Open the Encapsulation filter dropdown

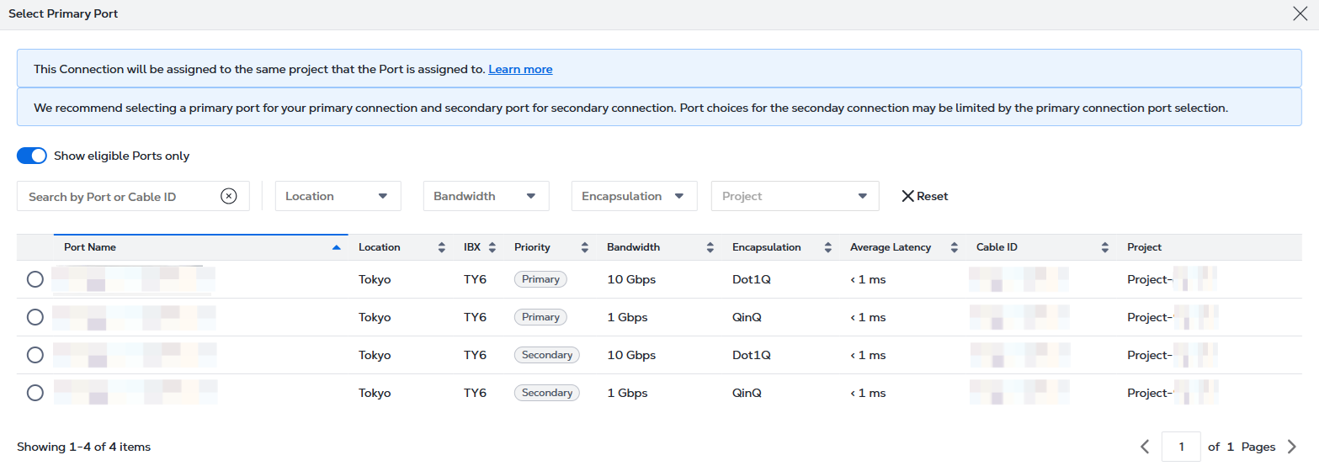[x=634, y=196]
